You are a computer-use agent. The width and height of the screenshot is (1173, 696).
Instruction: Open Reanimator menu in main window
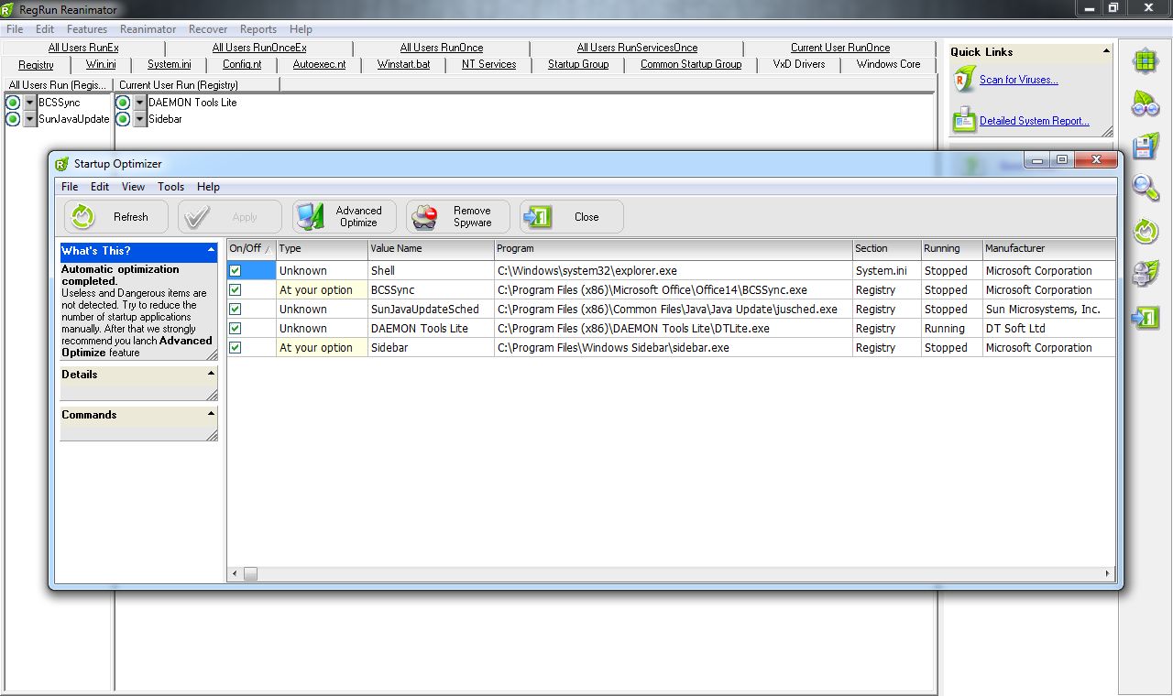[x=148, y=29]
